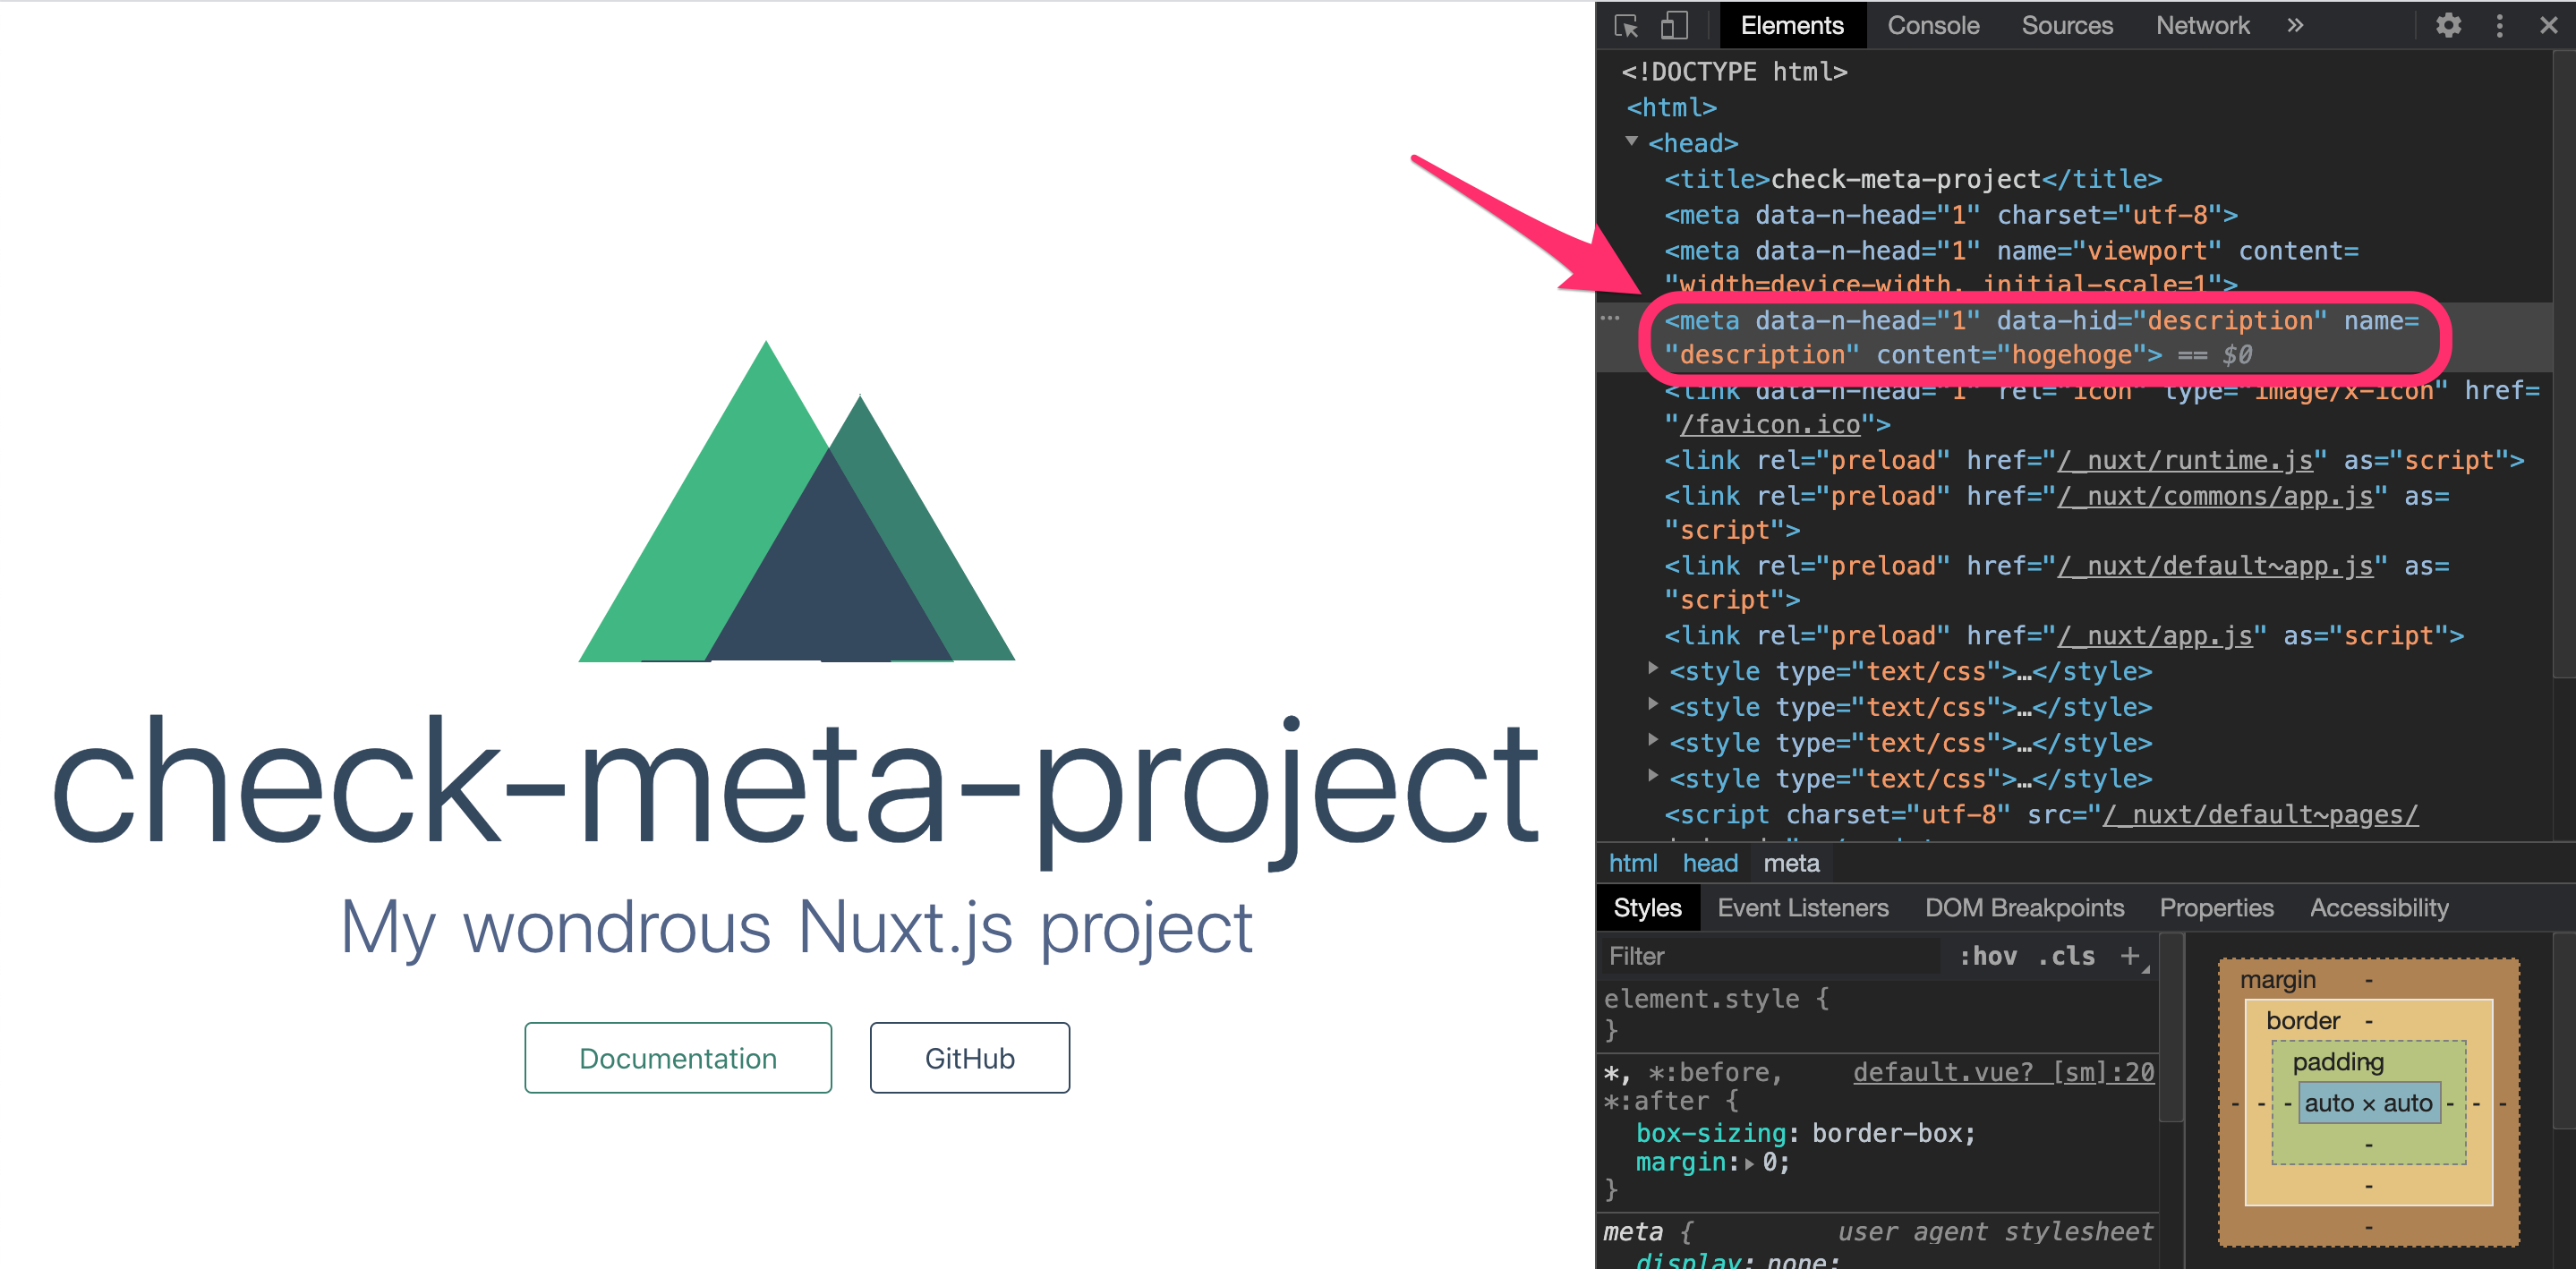
Task: Open the Accessibility sub-tab
Action: [x=2379, y=907]
